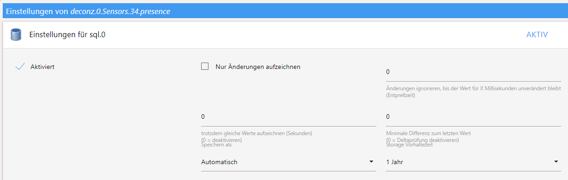Focus the gleiche Werte aufzeichnen Sekunden field
This screenshot has width=568, height=180.
(x=289, y=117)
